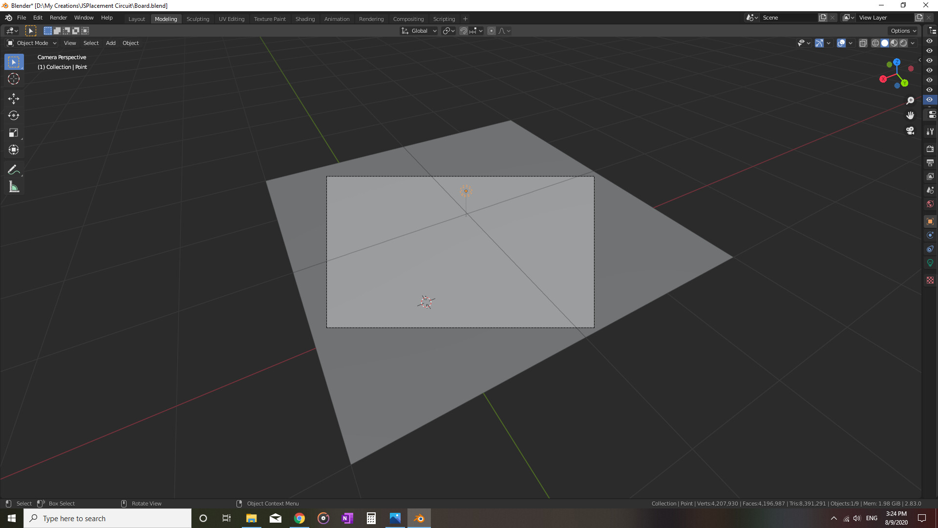Switch to wireframe viewport shading
Image resolution: width=938 pixels, height=528 pixels.
click(875, 43)
